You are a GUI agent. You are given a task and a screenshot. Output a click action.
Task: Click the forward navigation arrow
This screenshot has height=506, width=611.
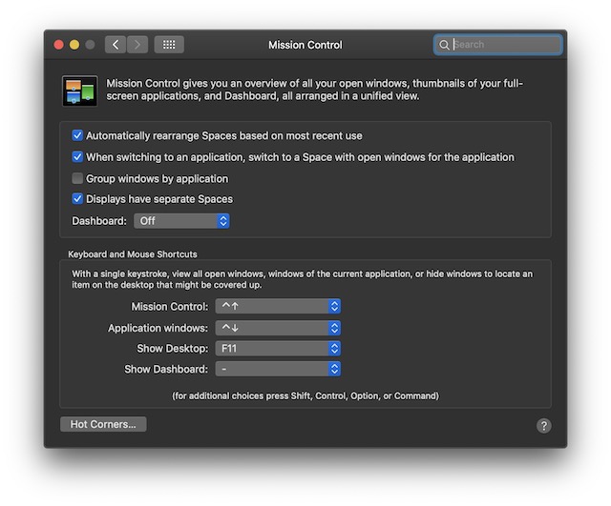[x=137, y=45]
